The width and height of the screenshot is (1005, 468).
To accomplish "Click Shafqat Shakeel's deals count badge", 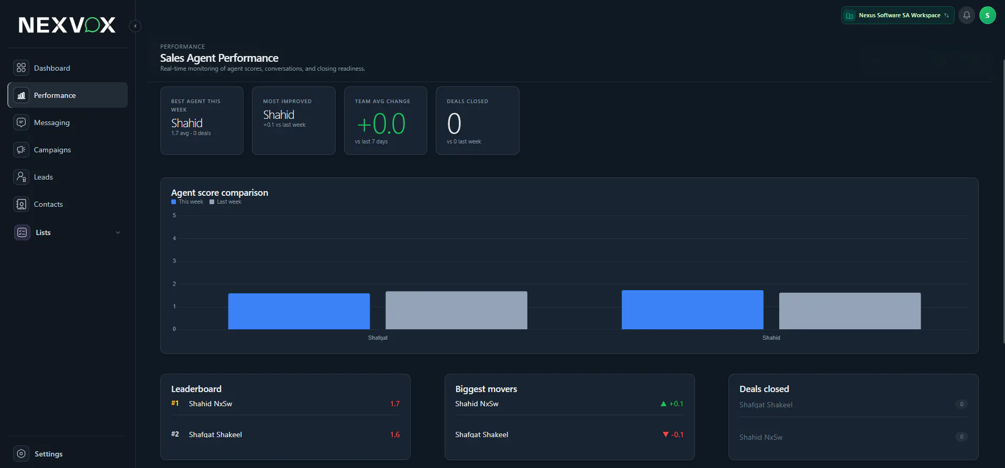I will [962, 404].
